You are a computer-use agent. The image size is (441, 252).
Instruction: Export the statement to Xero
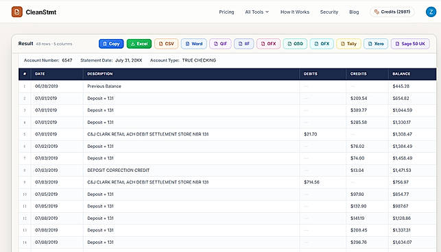(376, 44)
